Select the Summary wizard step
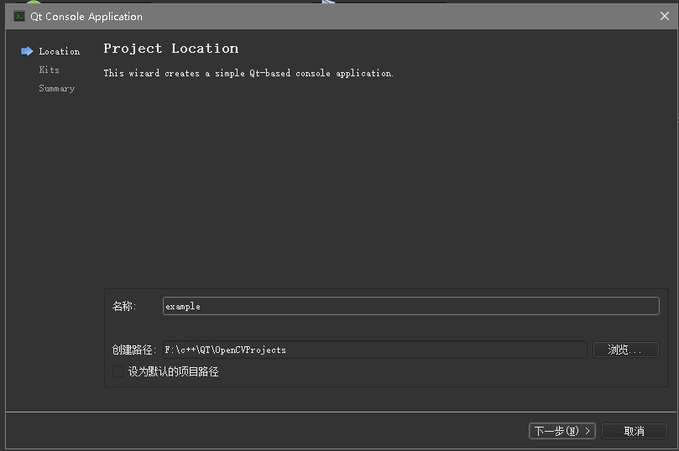The height and width of the screenshot is (451, 679). point(57,88)
